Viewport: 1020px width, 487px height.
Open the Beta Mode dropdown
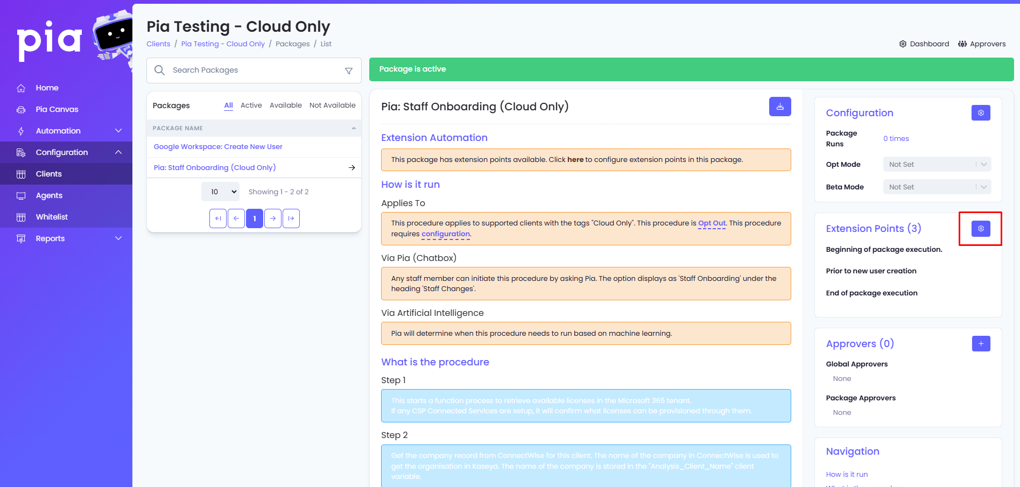coord(937,187)
